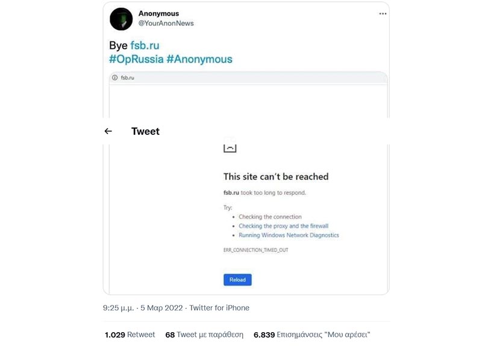Open the @YourAnonNews handle
This screenshot has height=346, width=482.
click(166, 23)
